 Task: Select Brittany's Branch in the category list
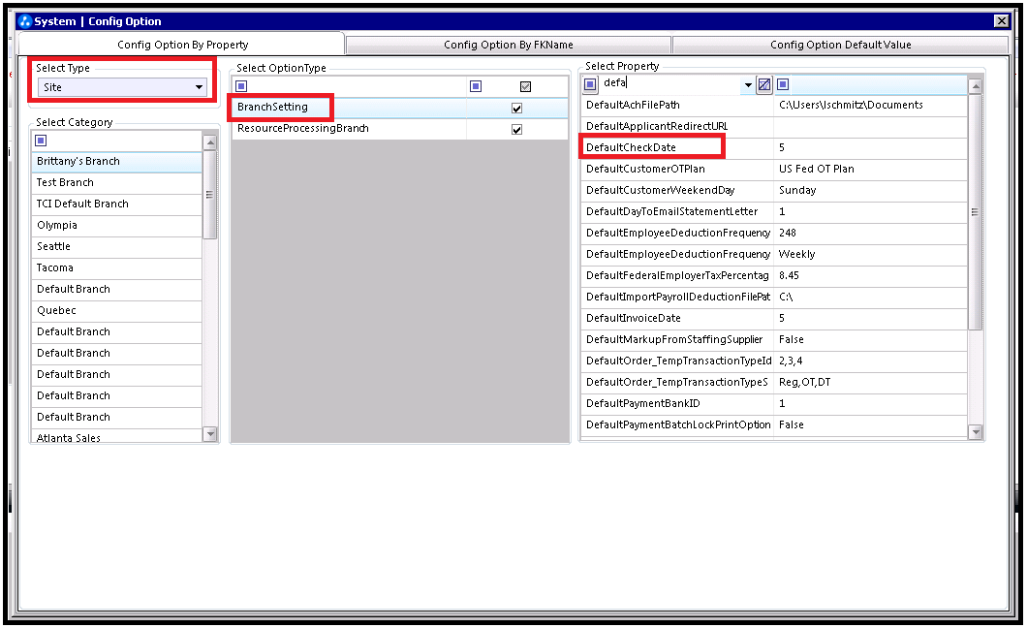pos(116,162)
